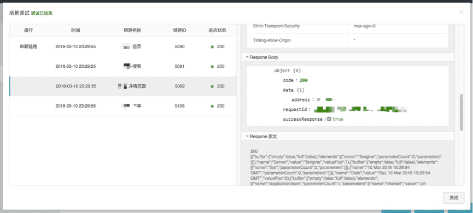The width and height of the screenshot is (473, 213).
Task: Click the green status dot for link 5106
Action: click(x=212, y=106)
